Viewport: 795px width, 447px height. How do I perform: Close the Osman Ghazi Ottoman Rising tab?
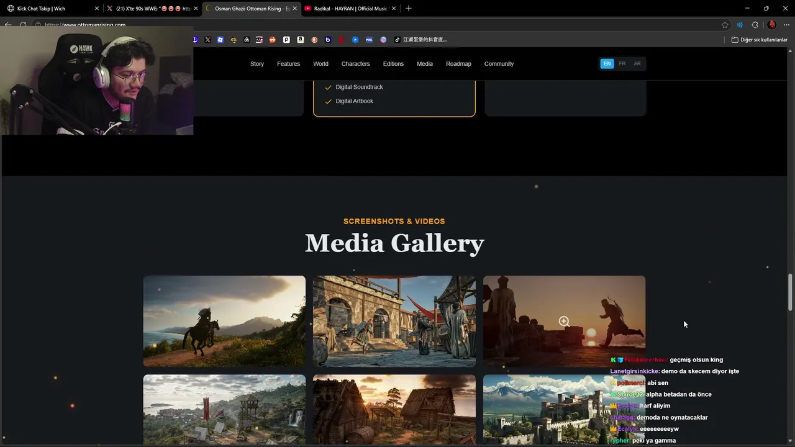(294, 9)
